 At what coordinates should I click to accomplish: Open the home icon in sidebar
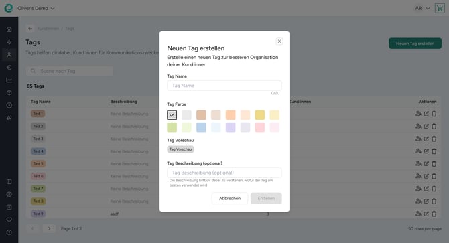pyautogui.click(x=9, y=29)
